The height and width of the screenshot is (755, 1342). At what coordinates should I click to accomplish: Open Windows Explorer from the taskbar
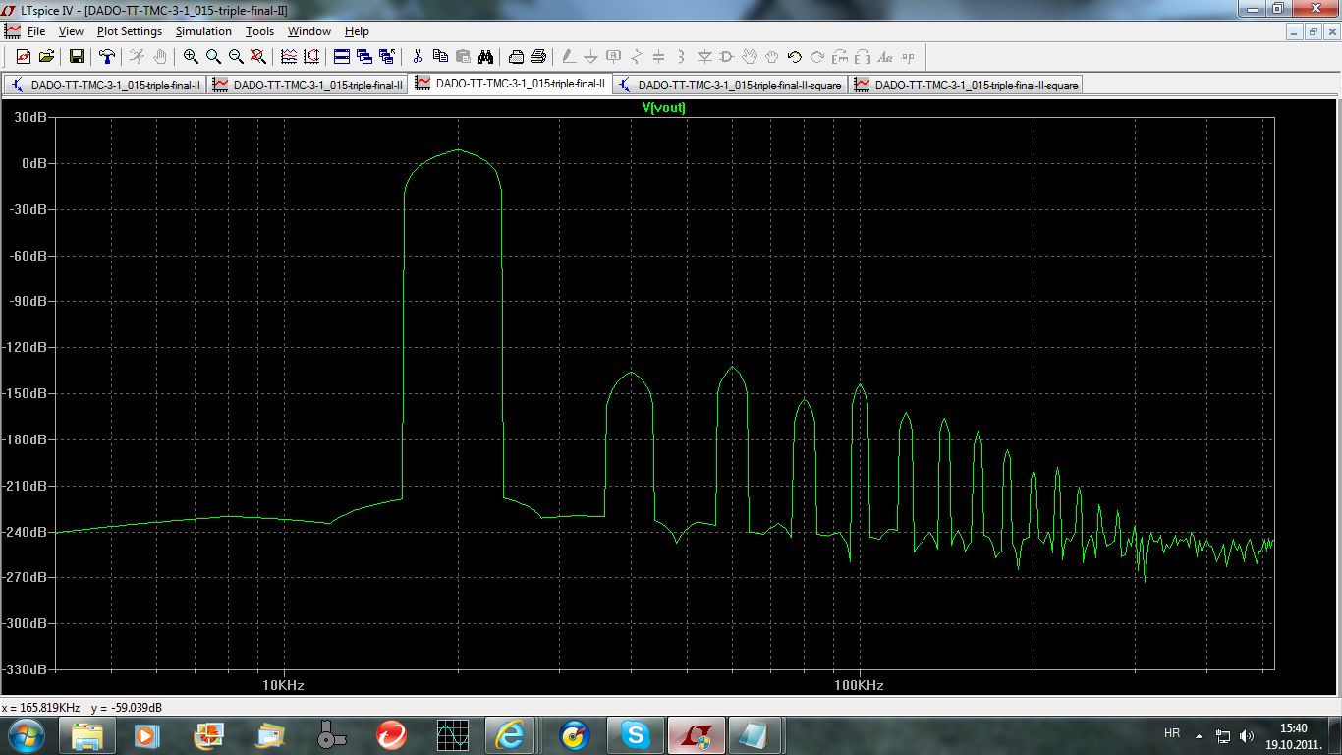click(x=86, y=735)
